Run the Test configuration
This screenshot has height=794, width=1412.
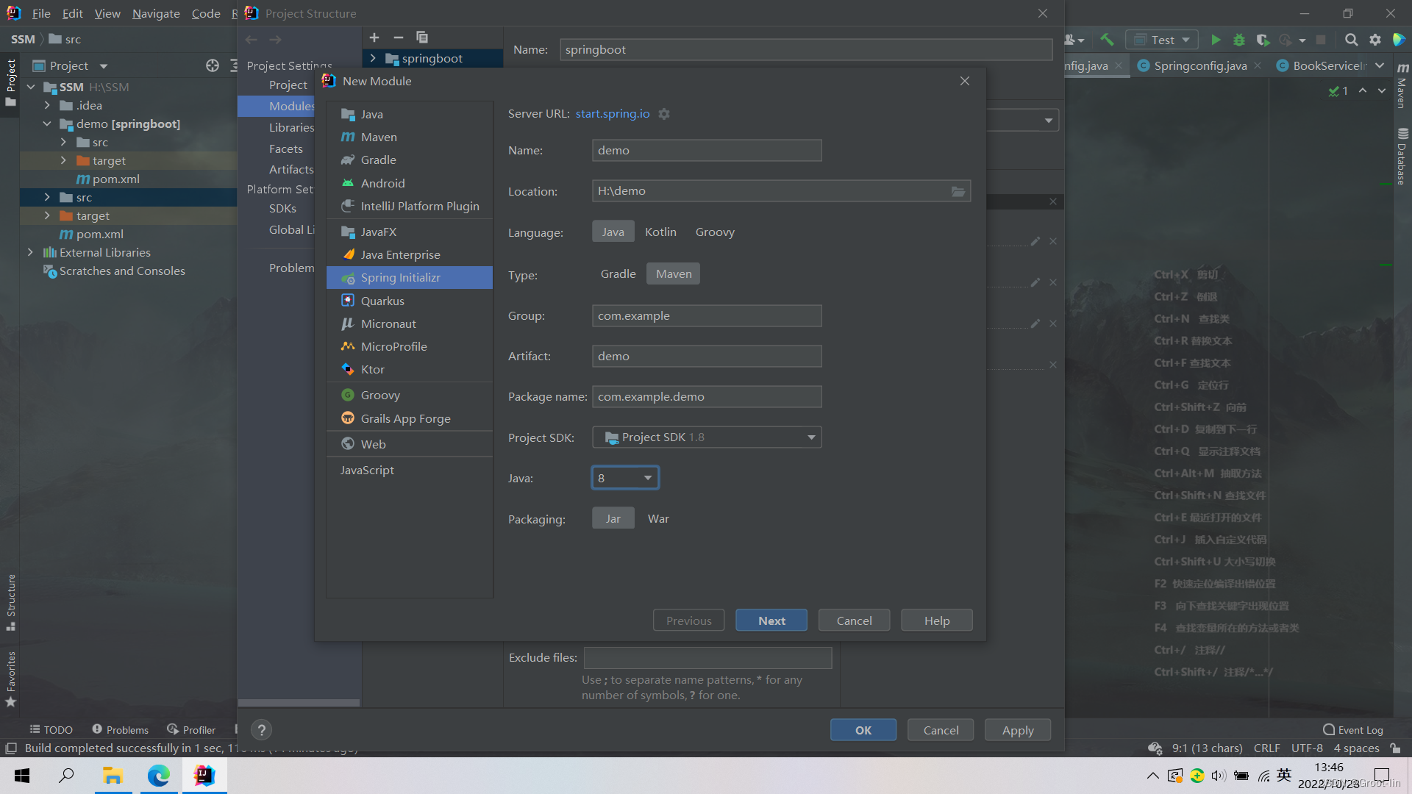coord(1216,40)
